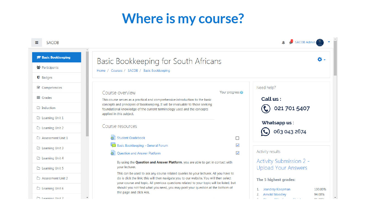This screenshot has height=213, width=366.
Task: Click the Induction folder icon
Action: click(x=38, y=108)
